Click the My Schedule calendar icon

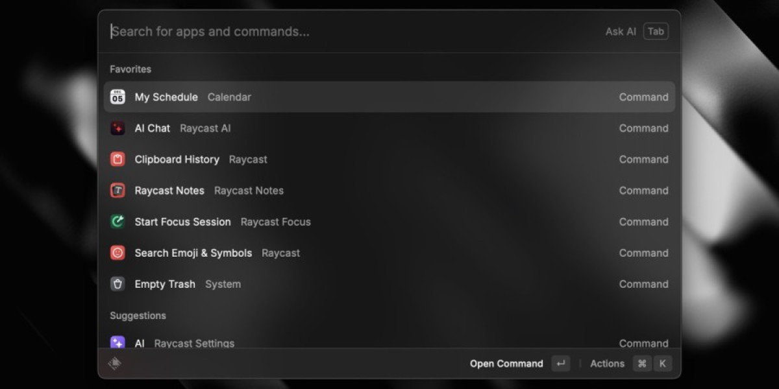(x=117, y=97)
